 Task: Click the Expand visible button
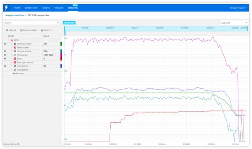click(28, 30)
